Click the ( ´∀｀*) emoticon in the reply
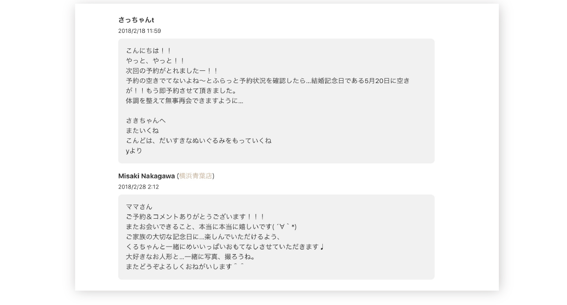Image resolution: width=567 pixels, height=305 pixels. [284, 227]
